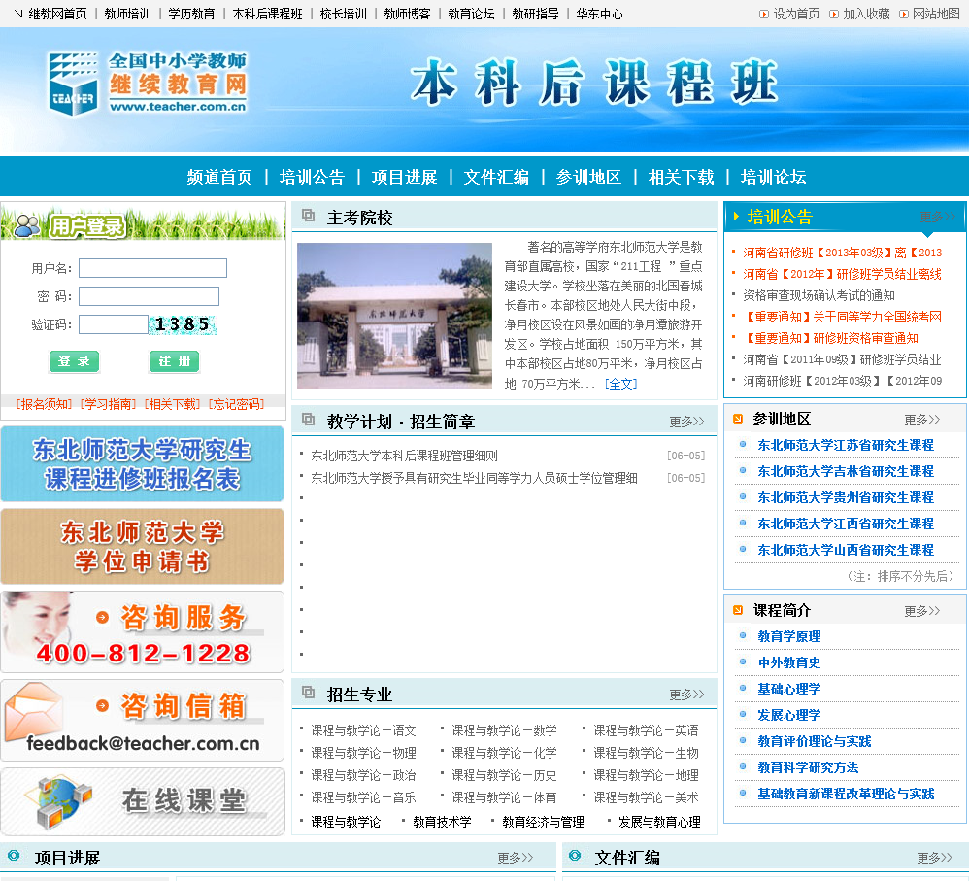Focus the 密码 input field
The image size is (969, 881).
149,296
